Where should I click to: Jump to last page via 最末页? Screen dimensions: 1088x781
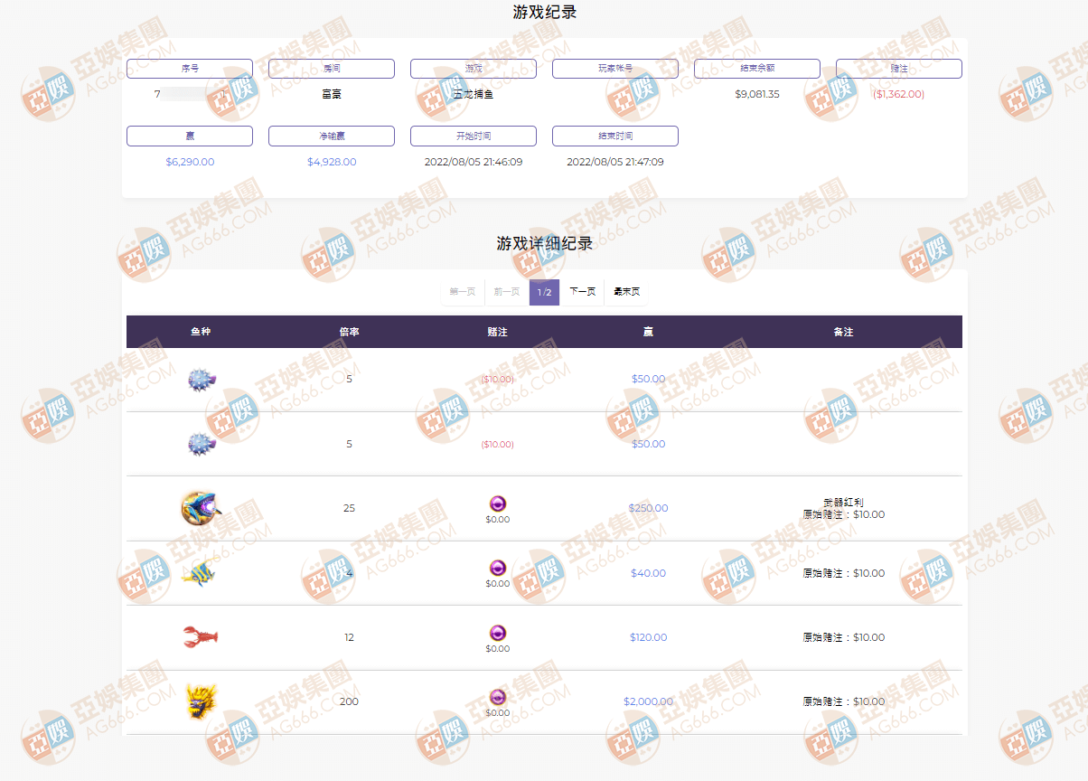626,292
